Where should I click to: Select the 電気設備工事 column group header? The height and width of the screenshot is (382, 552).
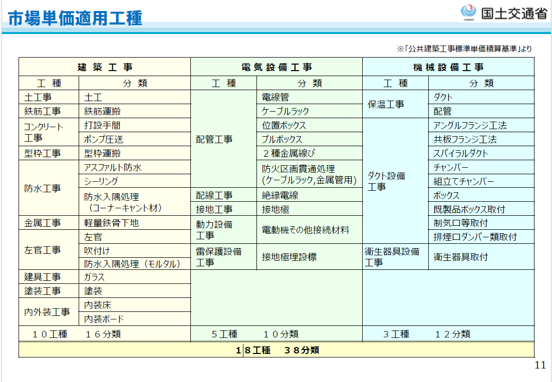[277, 67]
